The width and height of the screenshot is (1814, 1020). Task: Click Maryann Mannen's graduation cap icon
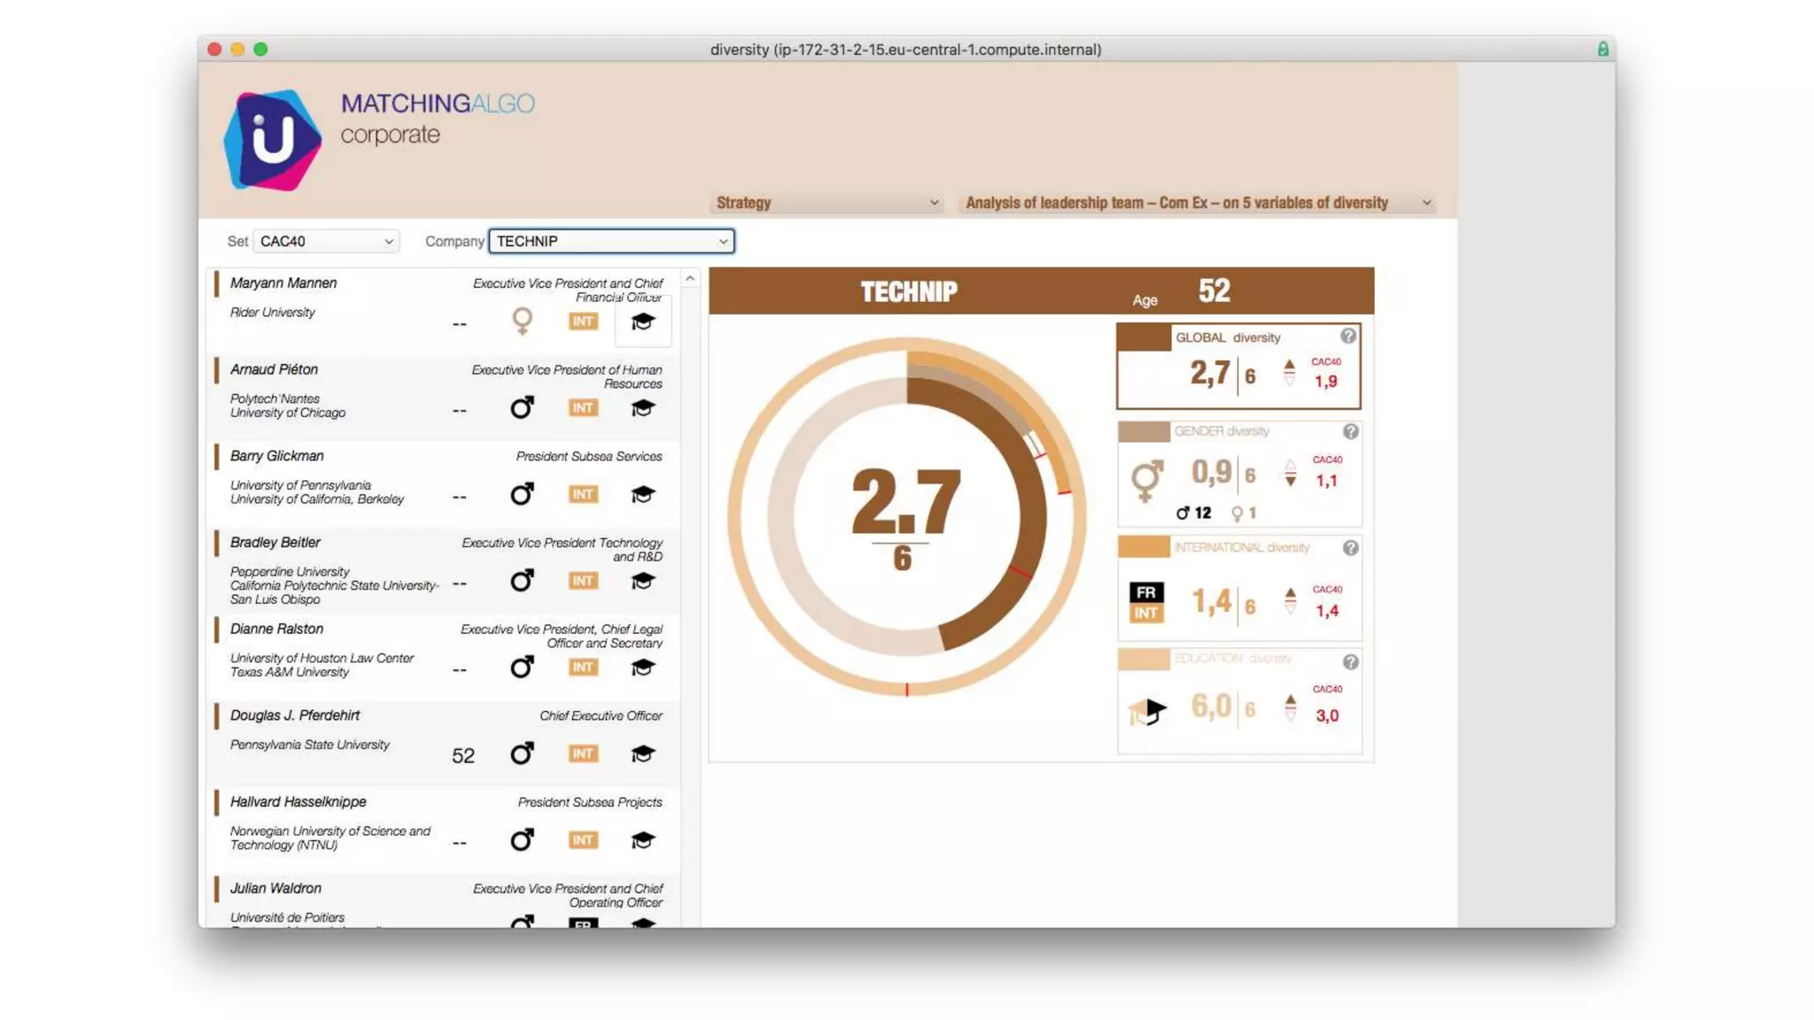tap(643, 321)
